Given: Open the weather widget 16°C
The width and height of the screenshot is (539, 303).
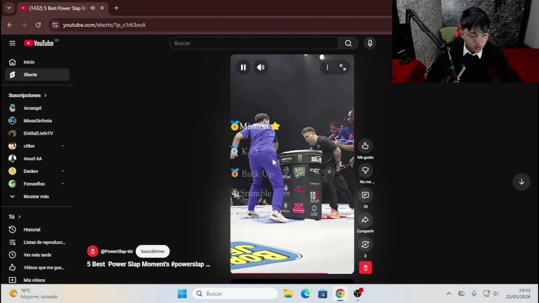Looking at the screenshot, I should click(34, 294).
